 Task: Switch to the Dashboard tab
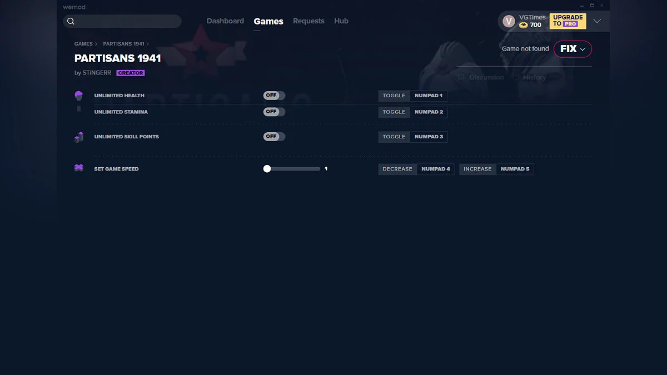[x=225, y=21]
